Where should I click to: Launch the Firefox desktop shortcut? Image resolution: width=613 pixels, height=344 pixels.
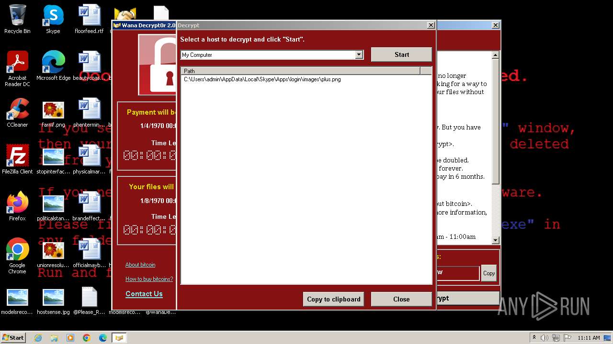click(x=17, y=206)
